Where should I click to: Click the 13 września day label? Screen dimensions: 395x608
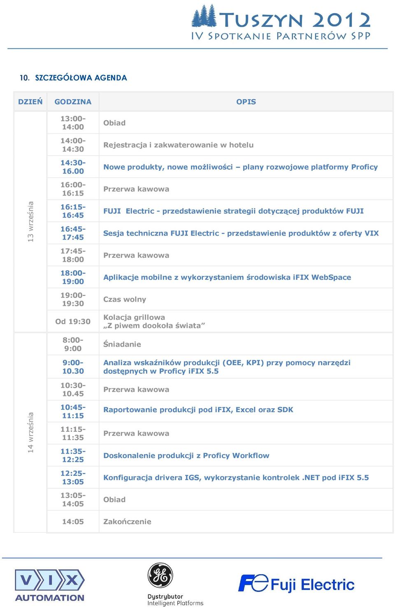30,221
